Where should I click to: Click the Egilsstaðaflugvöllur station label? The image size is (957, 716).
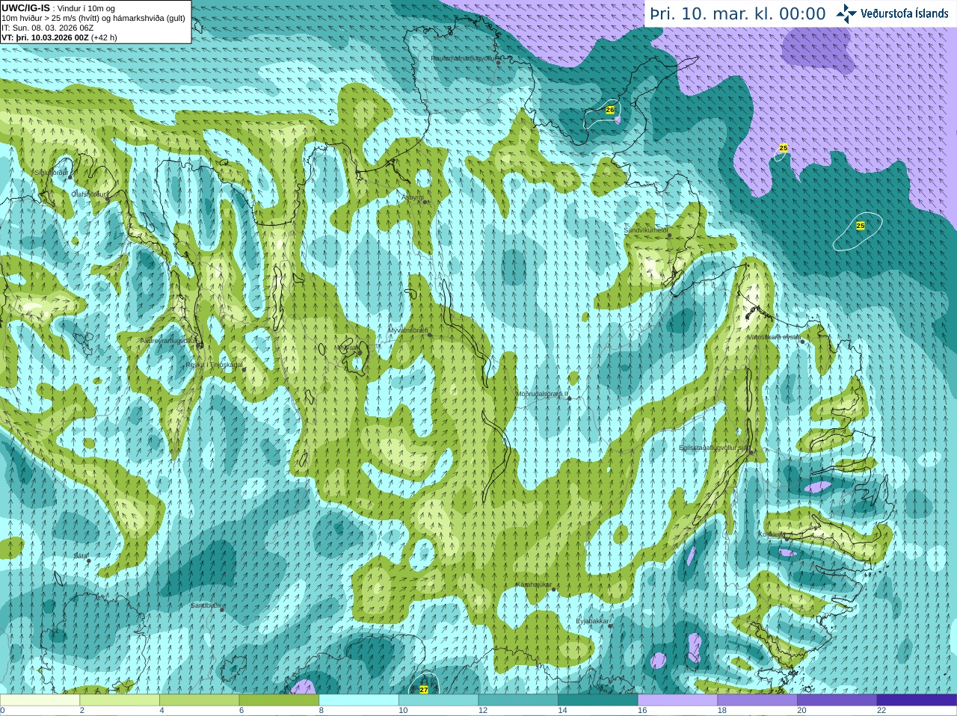[x=713, y=448]
